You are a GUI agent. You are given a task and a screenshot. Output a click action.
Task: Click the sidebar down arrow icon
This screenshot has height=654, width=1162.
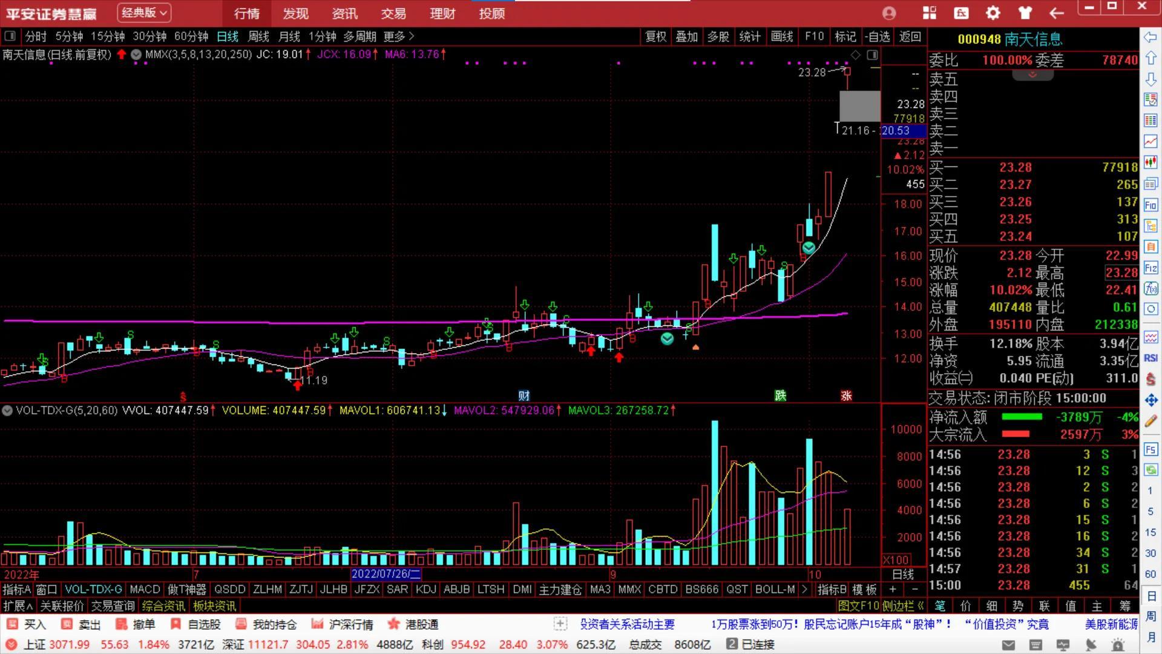(1151, 79)
